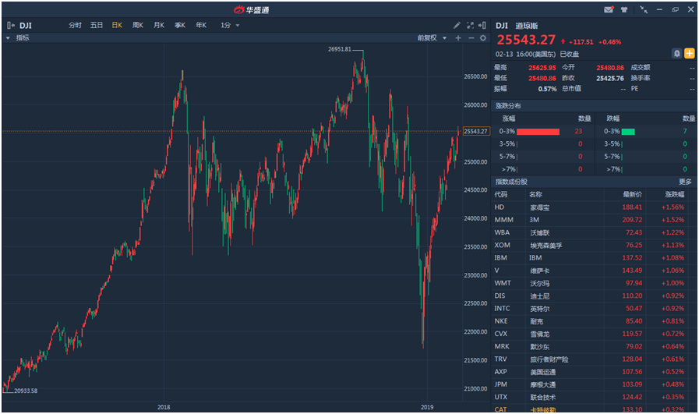Click the pencil drawing tool icon
The height and width of the screenshot is (414, 699).
click(457, 25)
